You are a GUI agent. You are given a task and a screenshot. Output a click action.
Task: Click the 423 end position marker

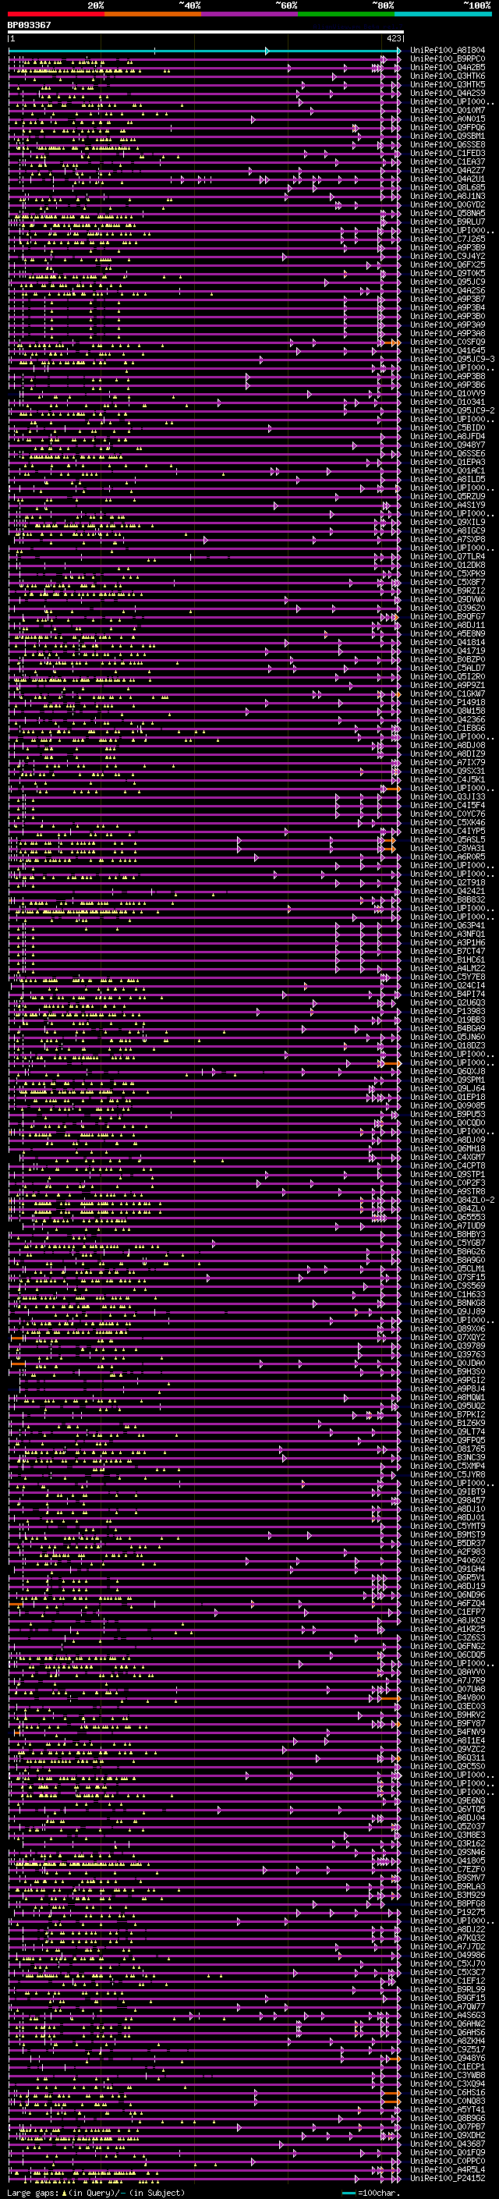(393, 38)
